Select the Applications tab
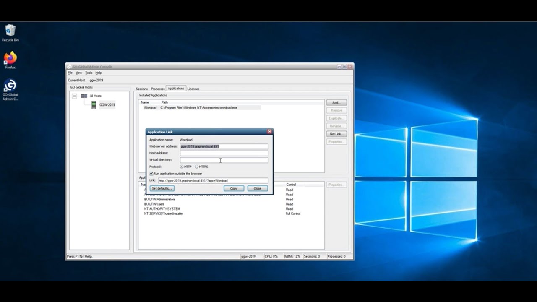Viewport: 537px width, 302px height. click(x=176, y=89)
